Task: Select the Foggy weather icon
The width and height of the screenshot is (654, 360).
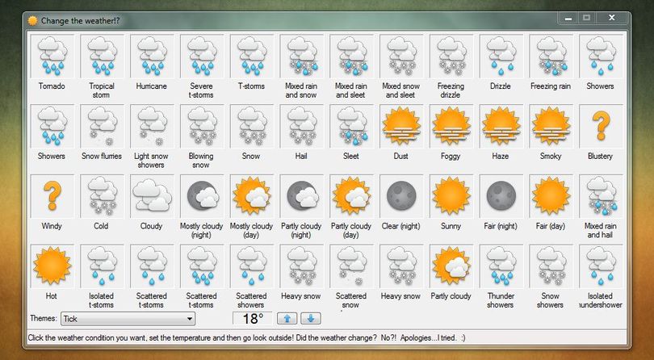Action: (451, 127)
